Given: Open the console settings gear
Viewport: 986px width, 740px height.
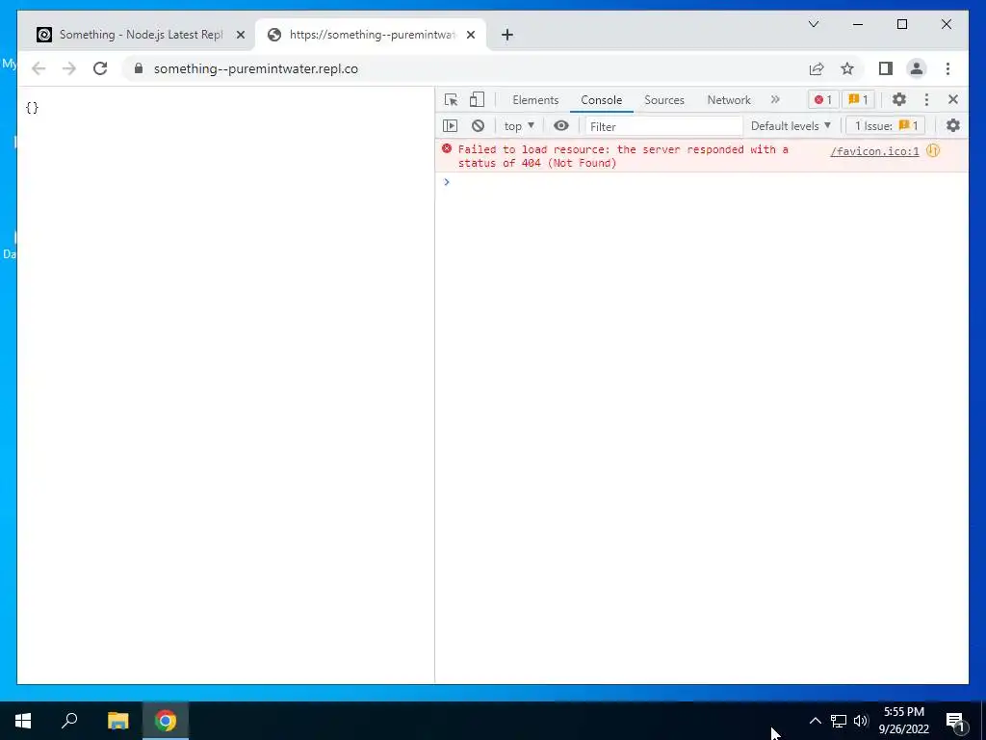Looking at the screenshot, I should point(953,126).
